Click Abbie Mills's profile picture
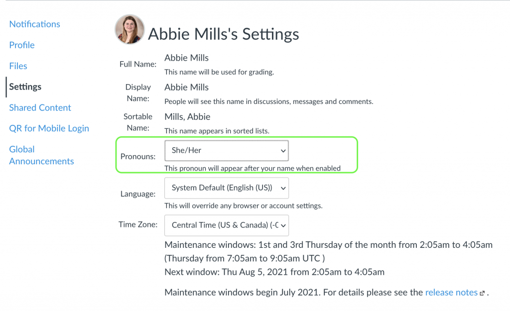Image resolution: width=510 pixels, height=311 pixels. [129, 29]
